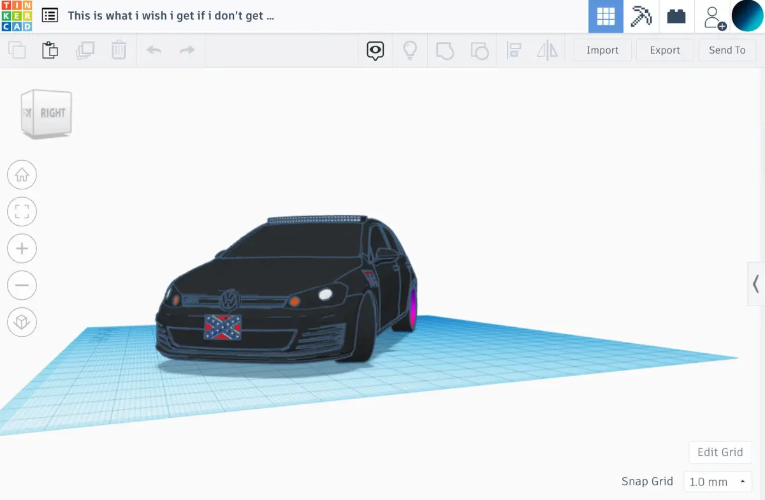Click the Tinkercad logo
The height and width of the screenshot is (500, 765).
[x=16, y=16]
